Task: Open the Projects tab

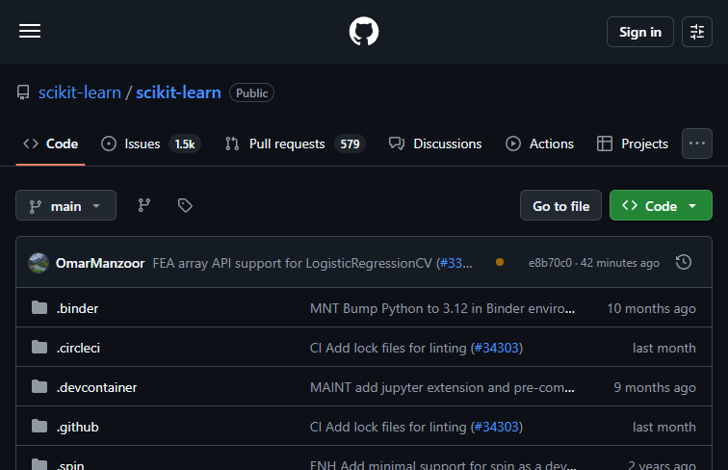Action: click(633, 144)
